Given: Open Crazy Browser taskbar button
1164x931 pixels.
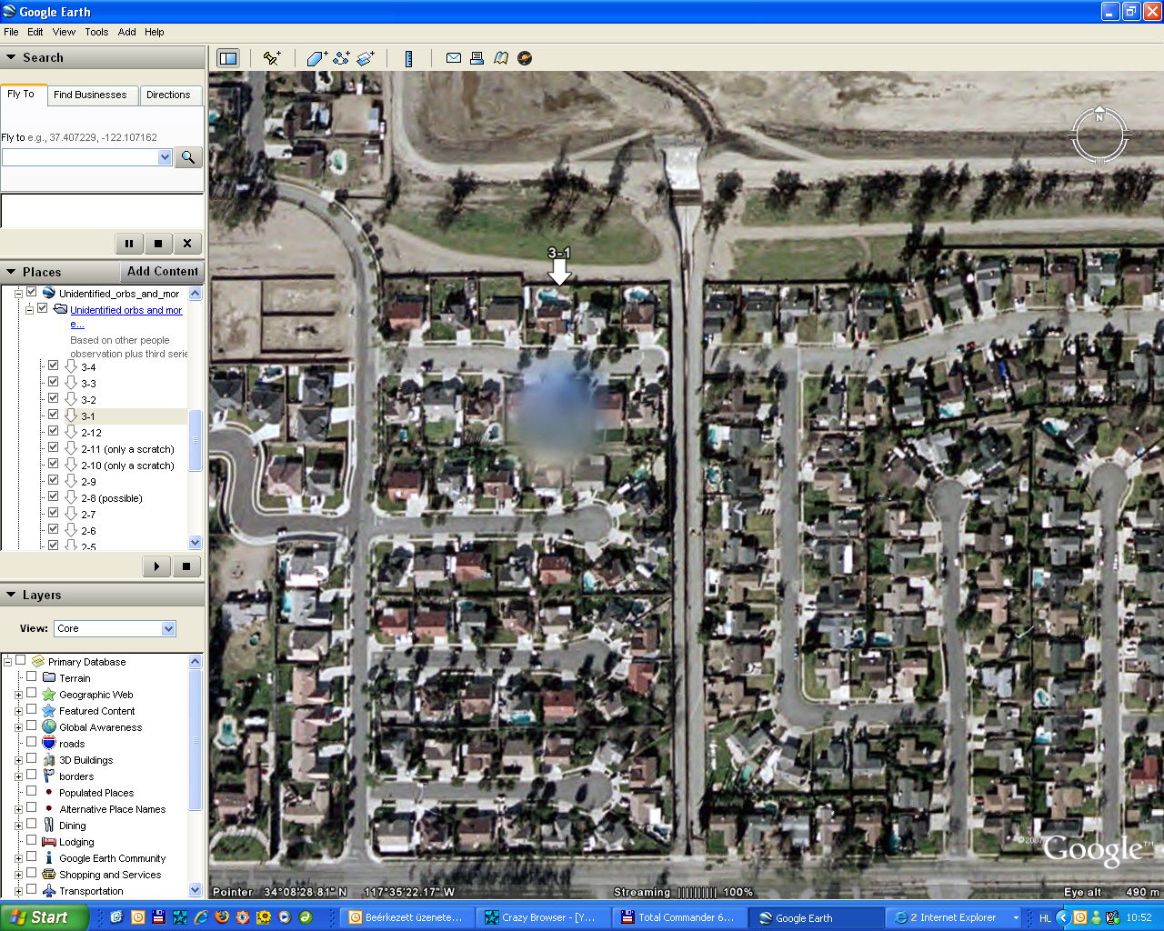Looking at the screenshot, I should 543,917.
